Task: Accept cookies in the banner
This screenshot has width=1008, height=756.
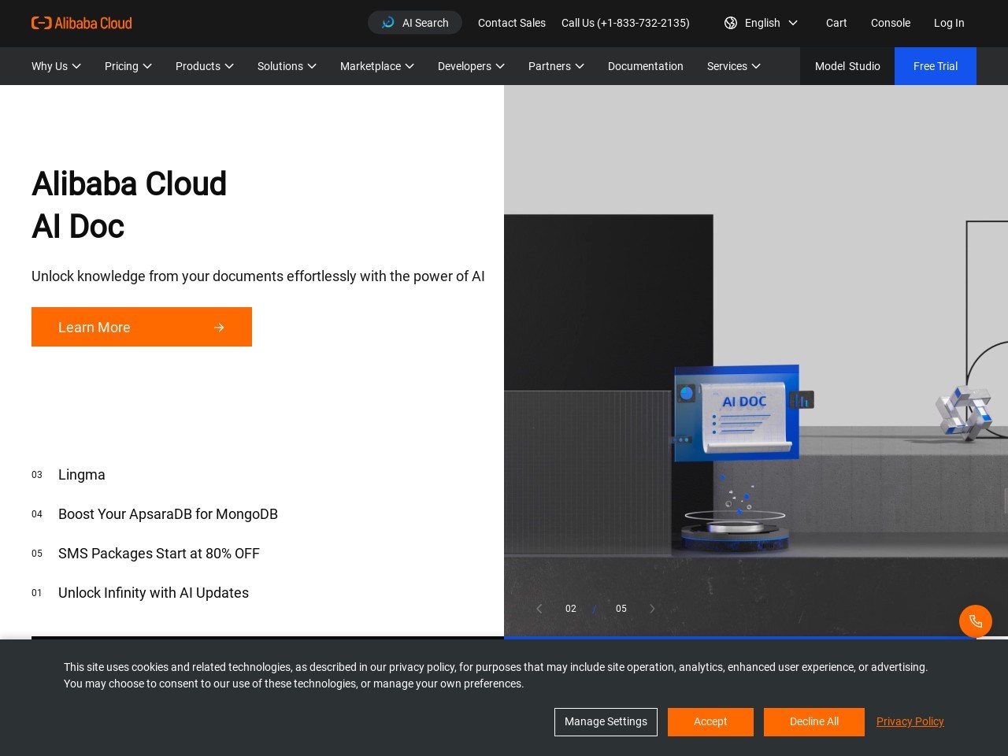Action: pyautogui.click(x=710, y=722)
